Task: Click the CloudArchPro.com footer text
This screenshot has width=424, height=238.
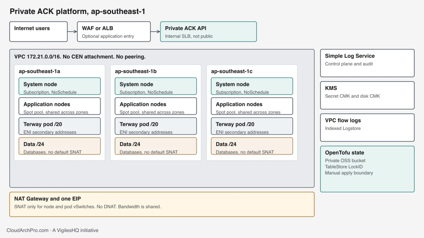Action: tap(52, 230)
